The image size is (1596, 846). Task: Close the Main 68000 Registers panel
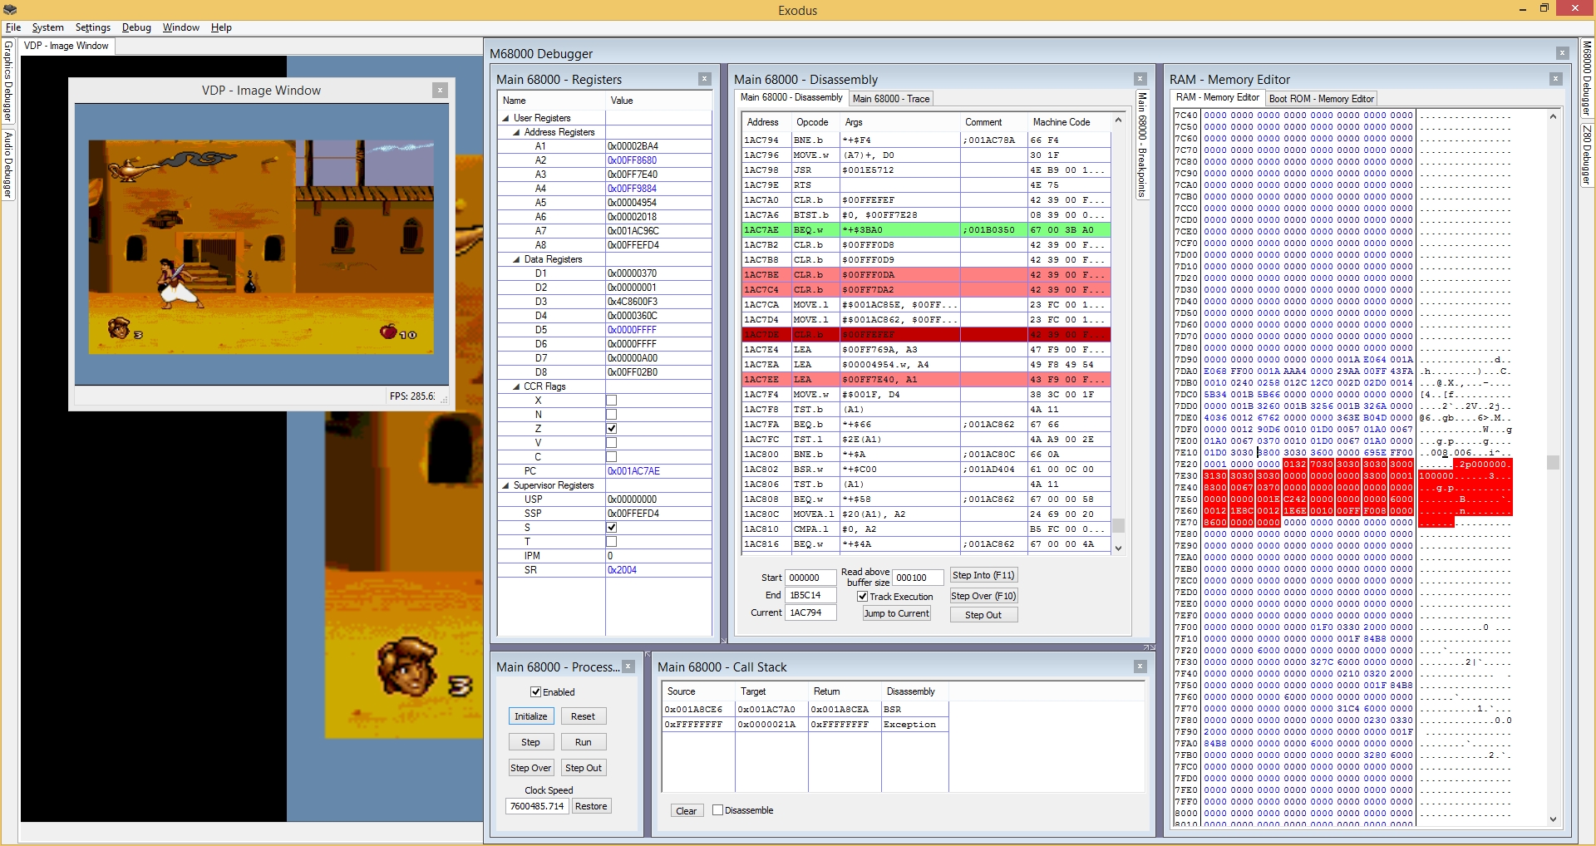click(x=704, y=79)
